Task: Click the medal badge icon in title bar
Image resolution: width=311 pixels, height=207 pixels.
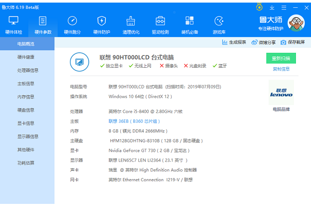Action: (x=259, y=7)
